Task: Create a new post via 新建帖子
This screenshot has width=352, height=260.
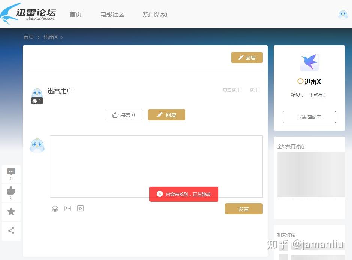Action: point(309,117)
